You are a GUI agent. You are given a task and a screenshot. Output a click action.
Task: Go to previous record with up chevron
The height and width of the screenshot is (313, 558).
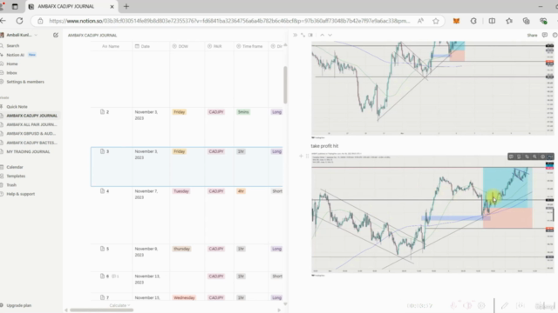322,35
